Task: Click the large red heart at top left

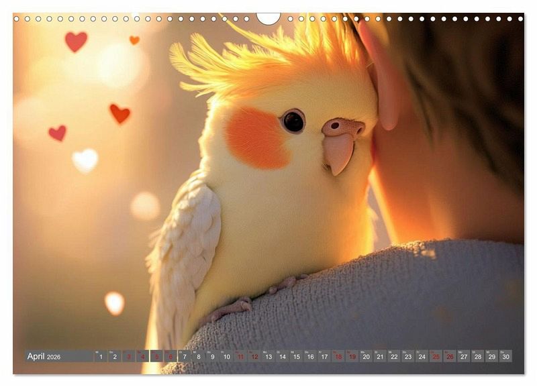Action: point(76,42)
